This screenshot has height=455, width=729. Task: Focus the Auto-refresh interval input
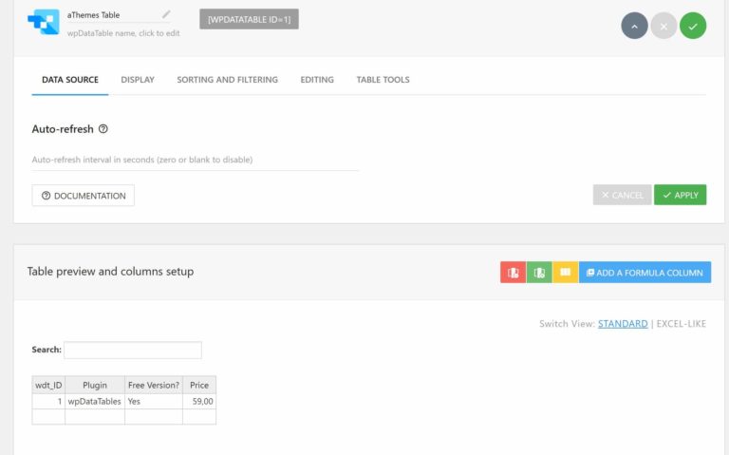point(195,160)
